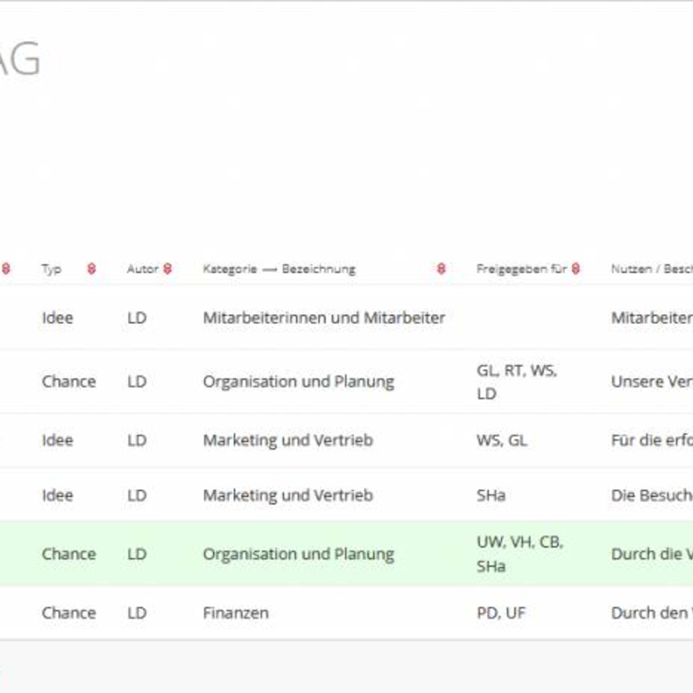Open the Finanzen entry
Screen dimensions: 693x693
[x=236, y=613]
